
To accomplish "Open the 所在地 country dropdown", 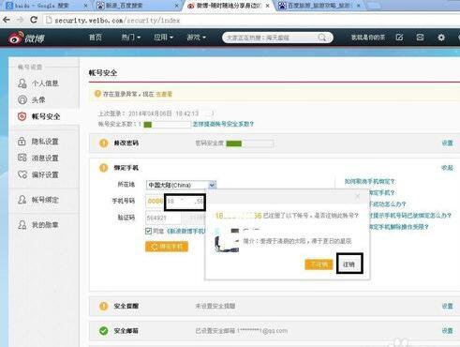I will click(181, 185).
